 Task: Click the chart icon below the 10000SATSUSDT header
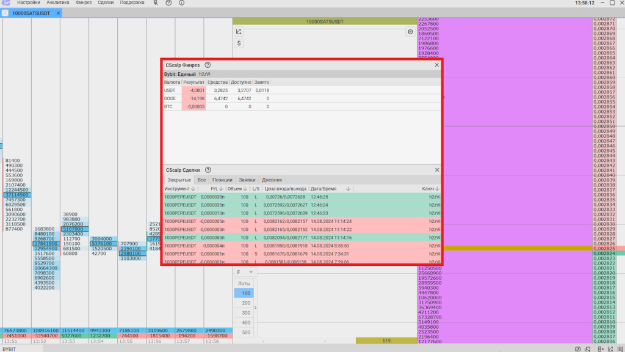[x=239, y=32]
